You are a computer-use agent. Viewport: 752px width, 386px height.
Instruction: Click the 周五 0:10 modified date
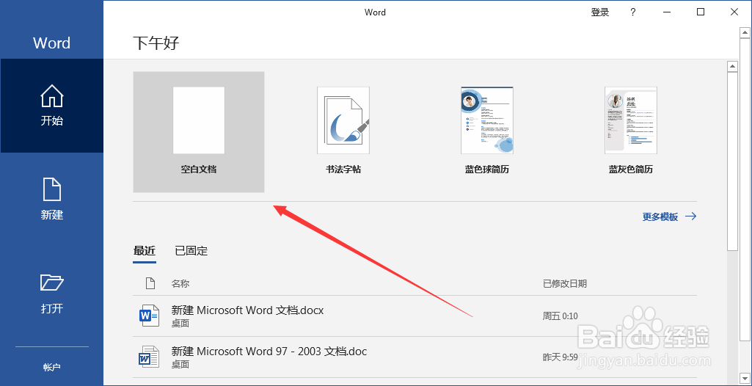(561, 316)
